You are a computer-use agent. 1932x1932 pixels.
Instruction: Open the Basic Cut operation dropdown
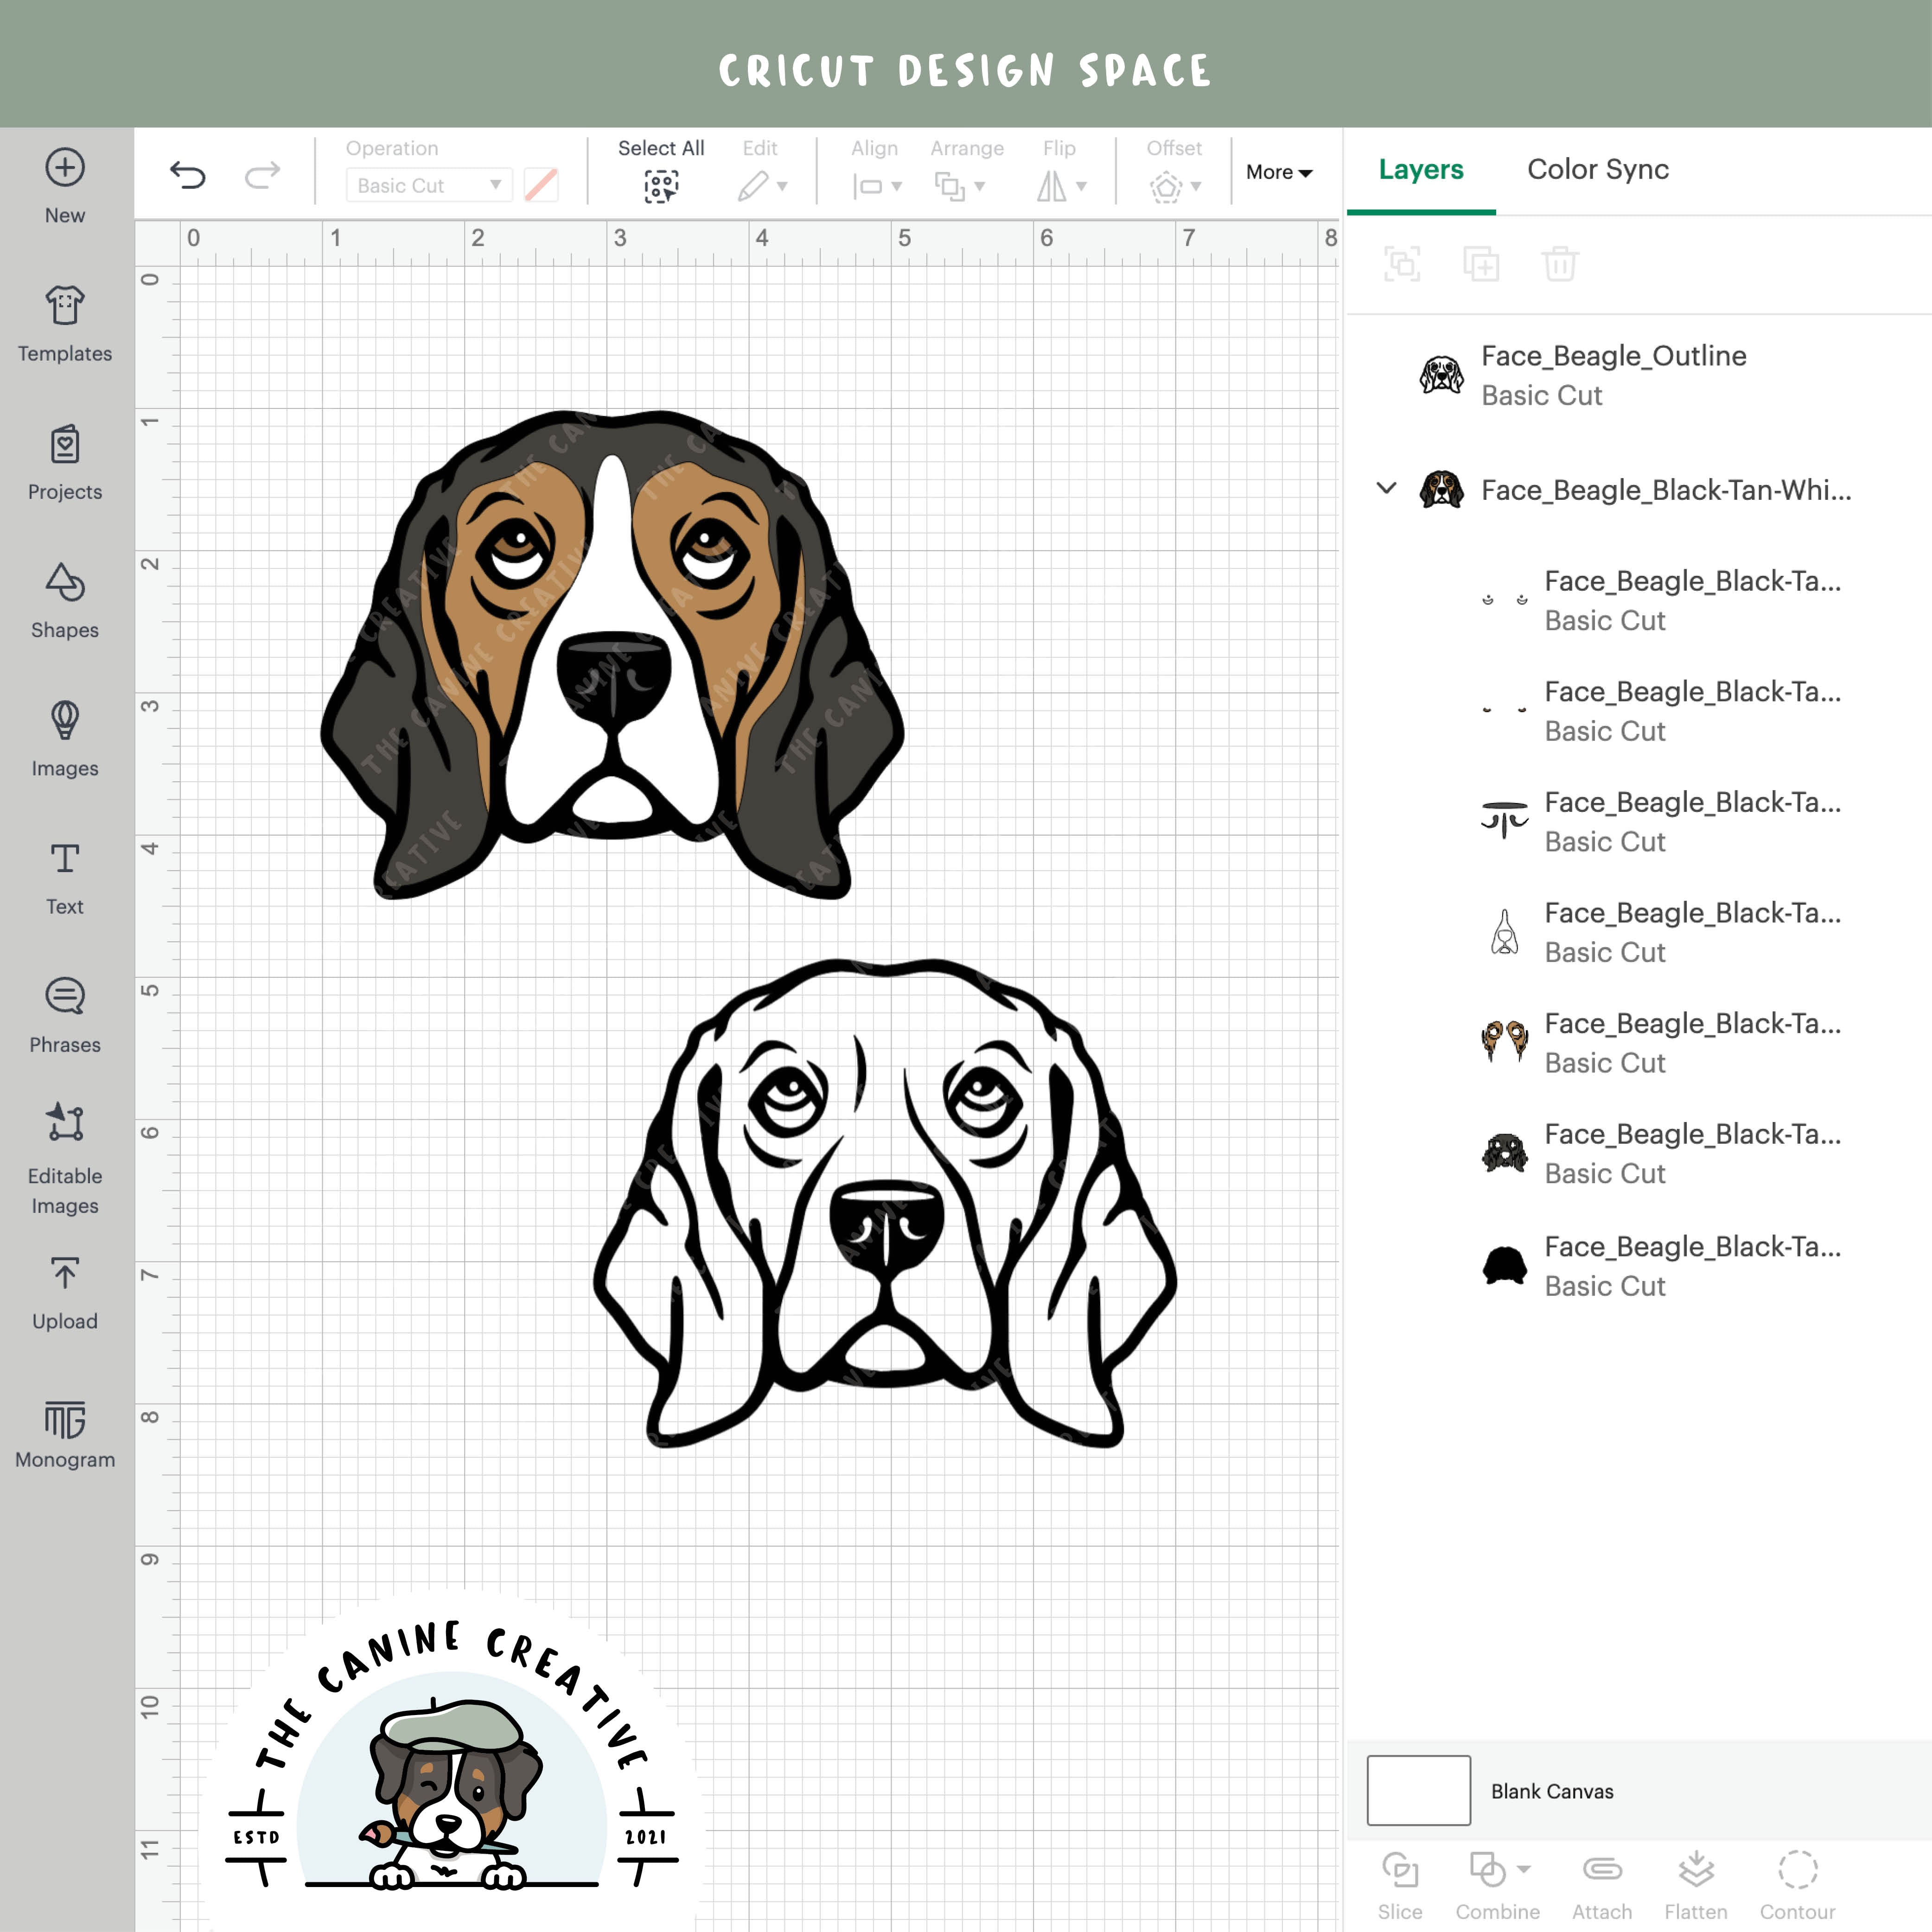(x=428, y=185)
